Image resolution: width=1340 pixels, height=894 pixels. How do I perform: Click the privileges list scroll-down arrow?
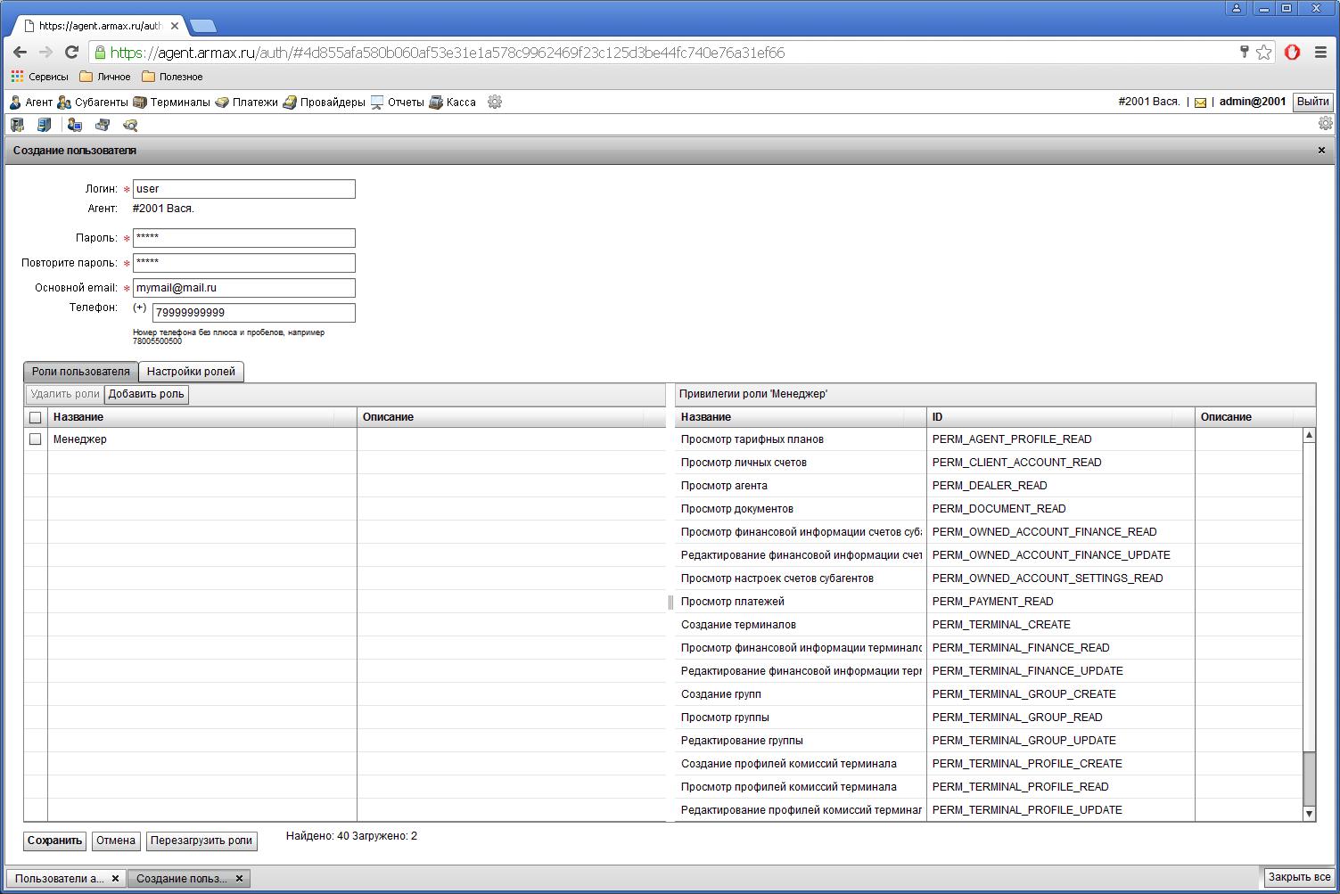(x=1309, y=814)
